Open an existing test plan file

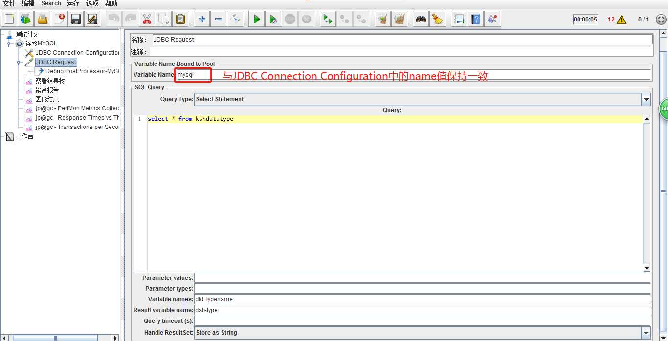coord(43,19)
